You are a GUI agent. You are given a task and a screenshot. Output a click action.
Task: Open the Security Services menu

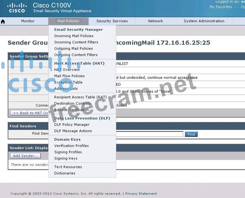(112, 21)
